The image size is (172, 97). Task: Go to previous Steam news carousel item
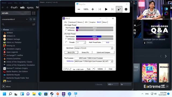click(161, 56)
